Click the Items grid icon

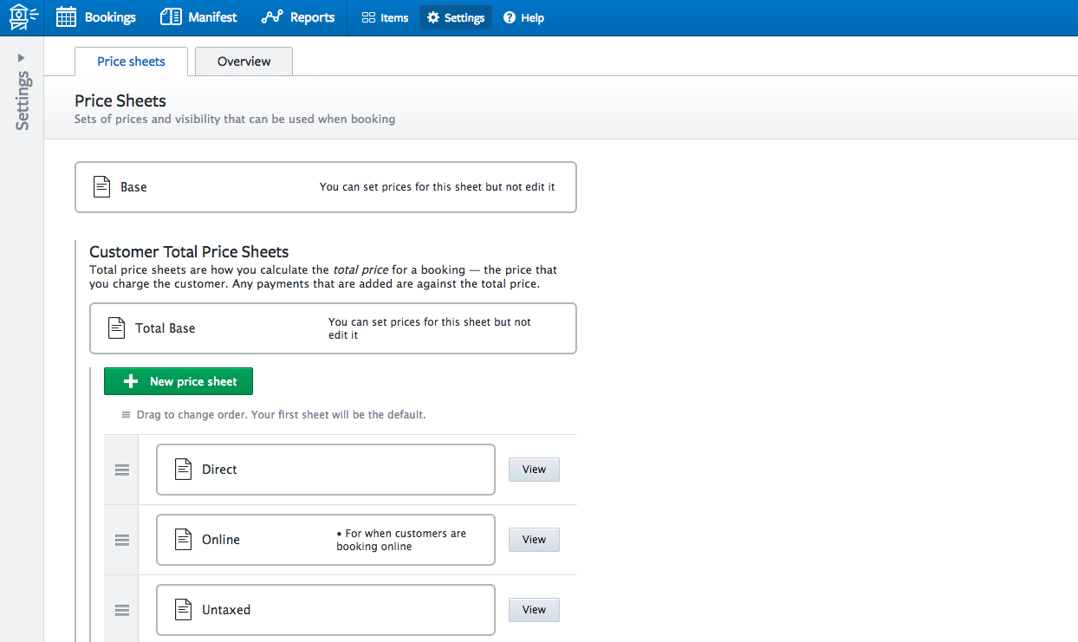pos(368,17)
